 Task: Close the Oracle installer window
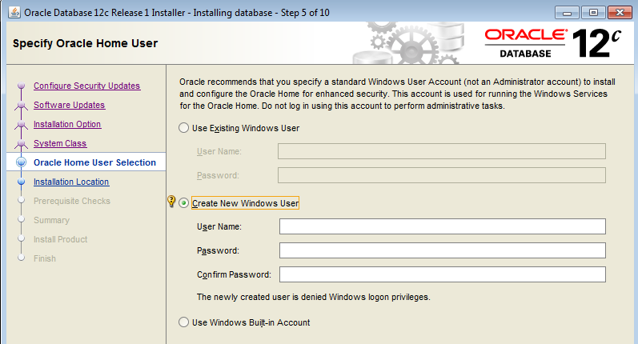pos(620,13)
